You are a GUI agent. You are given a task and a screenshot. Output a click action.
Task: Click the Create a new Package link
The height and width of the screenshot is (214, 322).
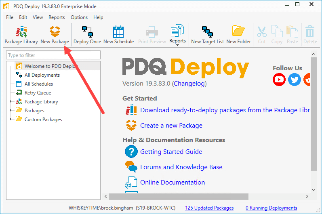pos(171,125)
